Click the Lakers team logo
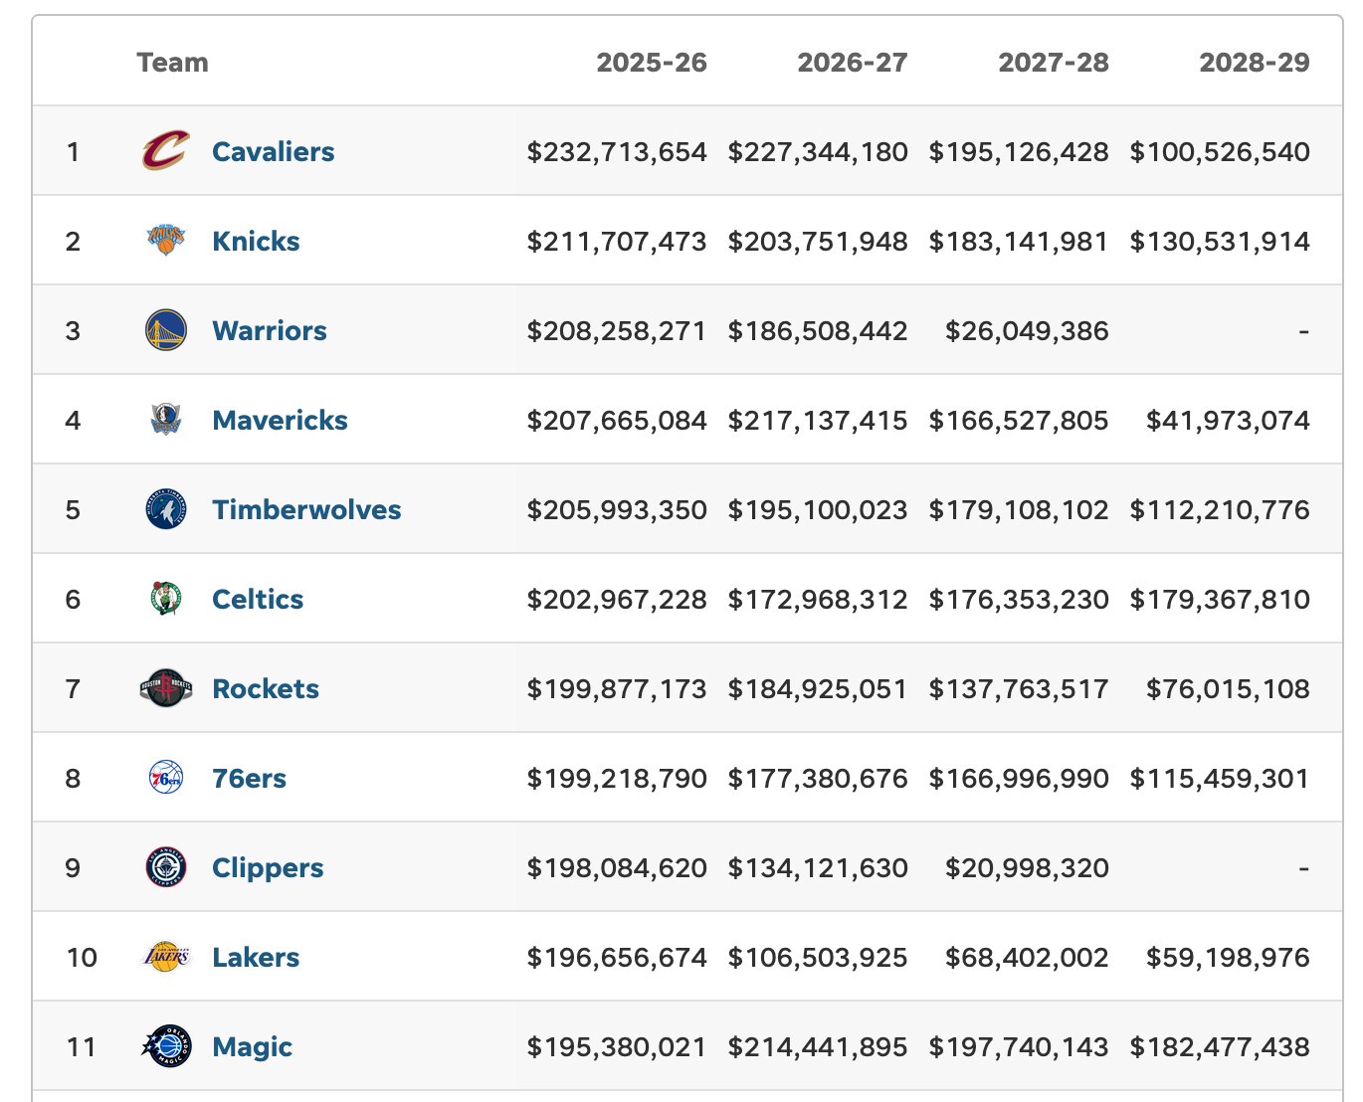 coord(165,957)
